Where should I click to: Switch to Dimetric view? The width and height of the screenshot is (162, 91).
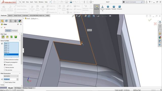coord(119,8)
